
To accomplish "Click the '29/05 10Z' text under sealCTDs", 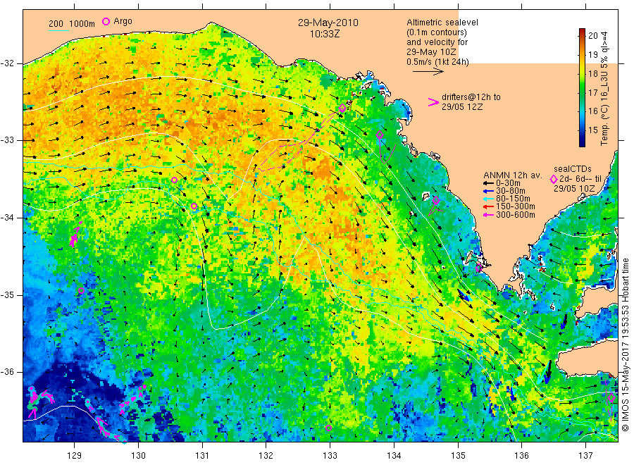I will [574, 188].
